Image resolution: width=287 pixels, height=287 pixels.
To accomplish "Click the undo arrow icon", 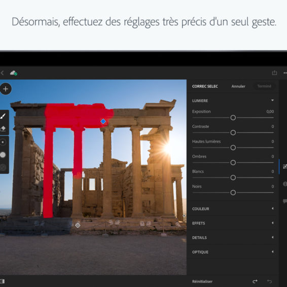I will (269, 281).
